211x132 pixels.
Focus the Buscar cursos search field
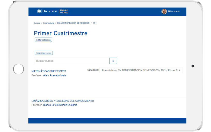(72, 61)
